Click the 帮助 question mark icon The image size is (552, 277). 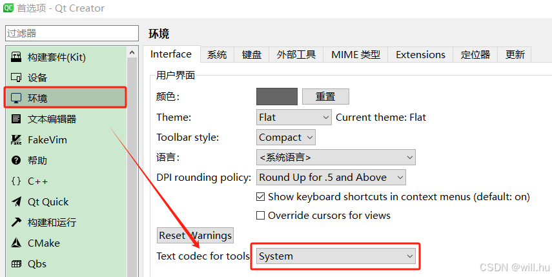click(16, 161)
